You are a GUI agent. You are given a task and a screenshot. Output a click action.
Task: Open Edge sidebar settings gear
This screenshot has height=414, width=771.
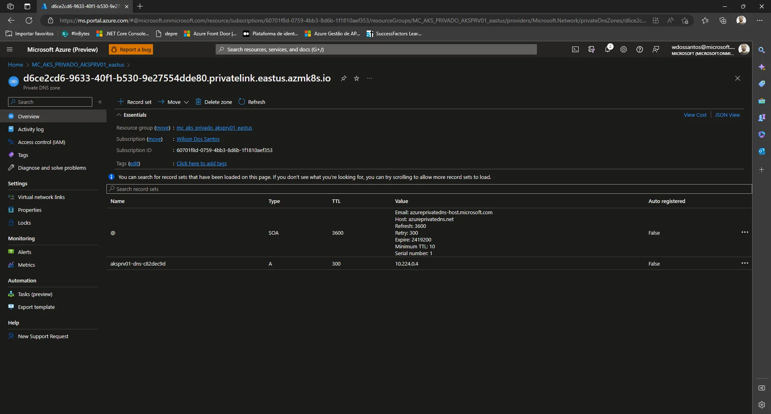point(761,405)
